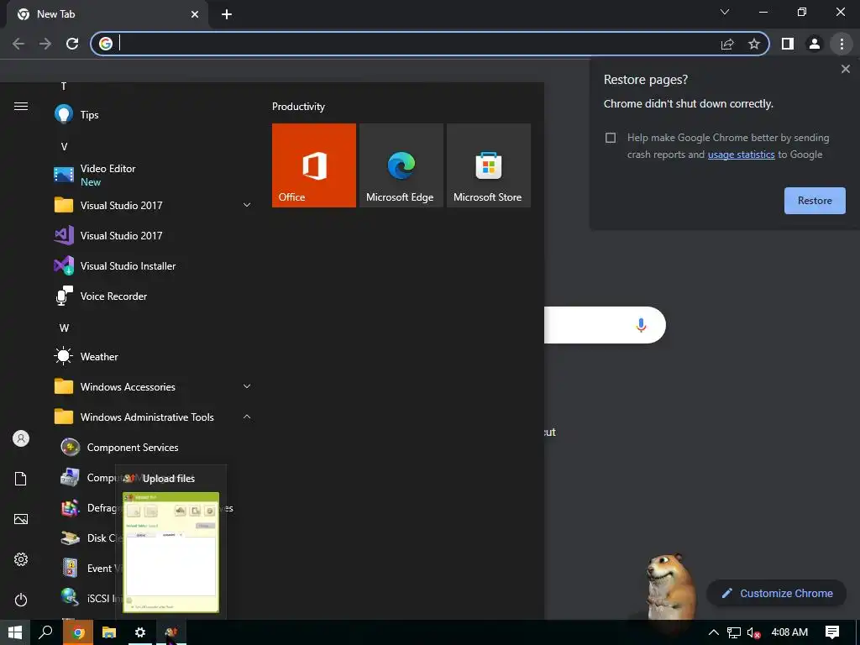Open Chrome's tab search dropdown arrow
This screenshot has height=645, width=860.
[x=725, y=12]
